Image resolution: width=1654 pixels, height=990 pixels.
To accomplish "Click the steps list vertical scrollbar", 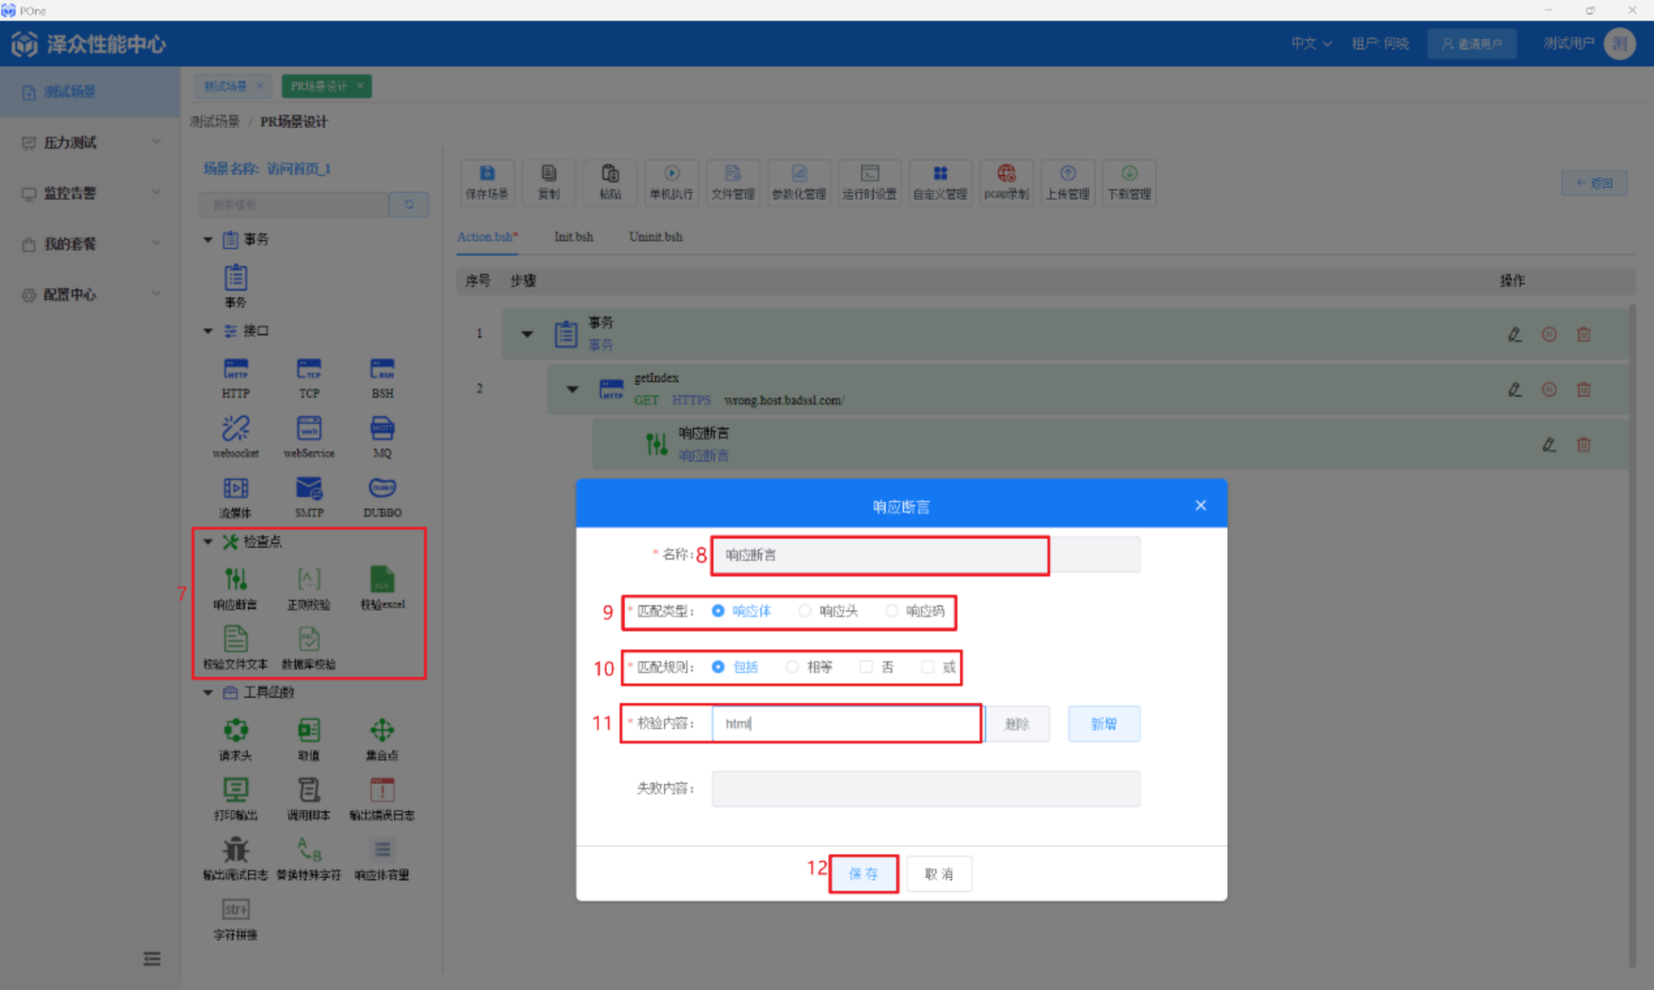I will coord(1632,634).
